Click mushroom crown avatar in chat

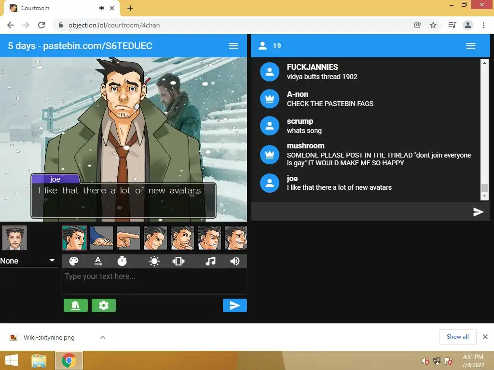(x=270, y=155)
